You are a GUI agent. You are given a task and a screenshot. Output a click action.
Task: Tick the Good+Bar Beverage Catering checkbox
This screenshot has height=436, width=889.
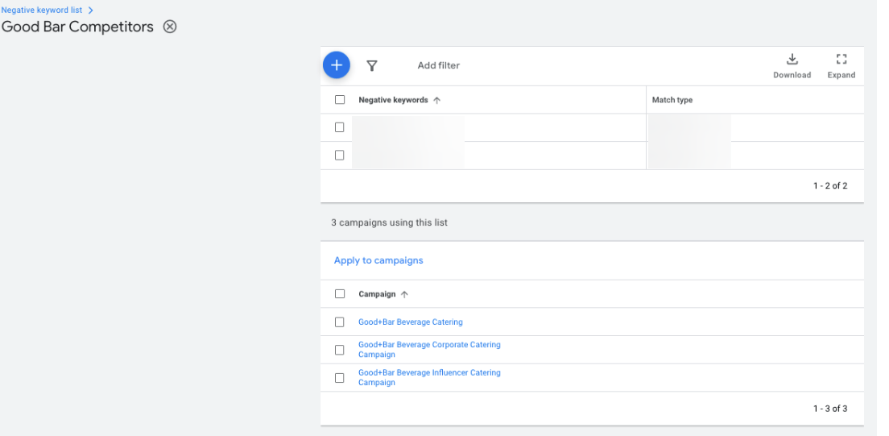[x=340, y=322]
